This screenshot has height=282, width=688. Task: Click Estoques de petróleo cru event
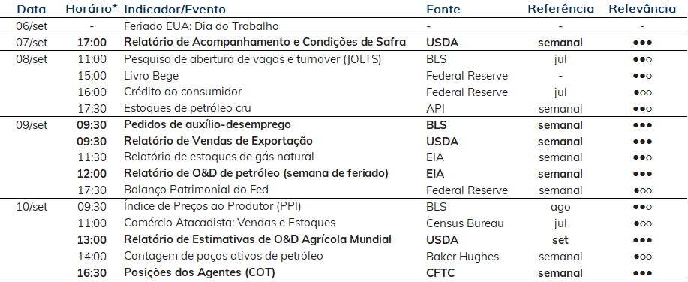[x=188, y=108]
